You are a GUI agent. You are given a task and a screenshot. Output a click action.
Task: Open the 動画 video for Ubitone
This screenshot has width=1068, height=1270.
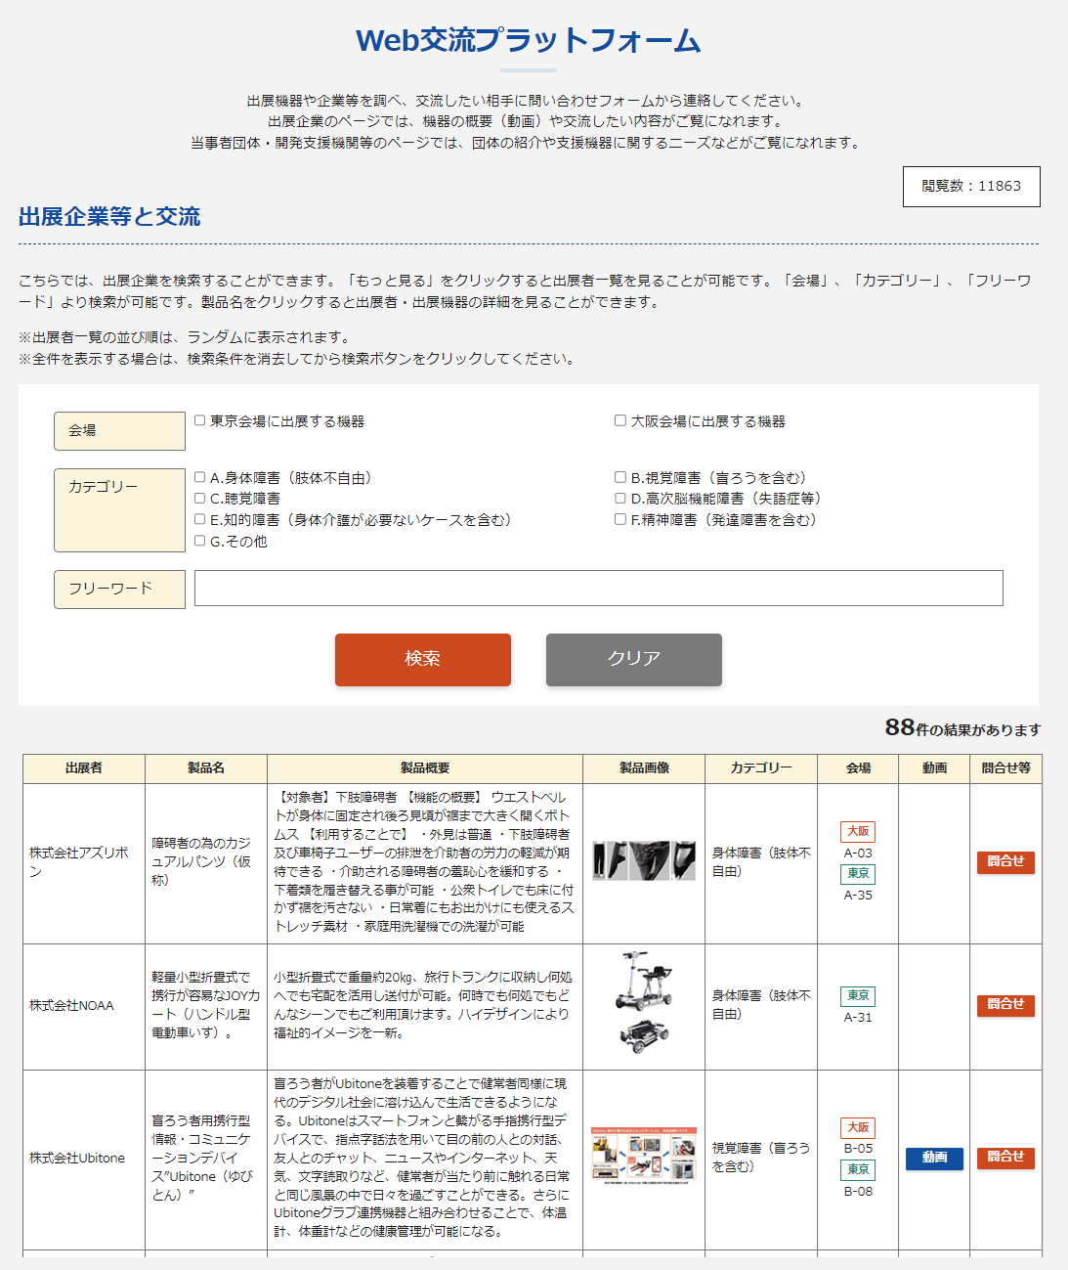pyautogui.click(x=934, y=1159)
